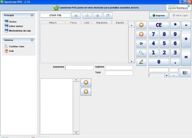Viewport: 192px width, 138px height.
Task: Click the Importe column header
Action: coord(120,22)
